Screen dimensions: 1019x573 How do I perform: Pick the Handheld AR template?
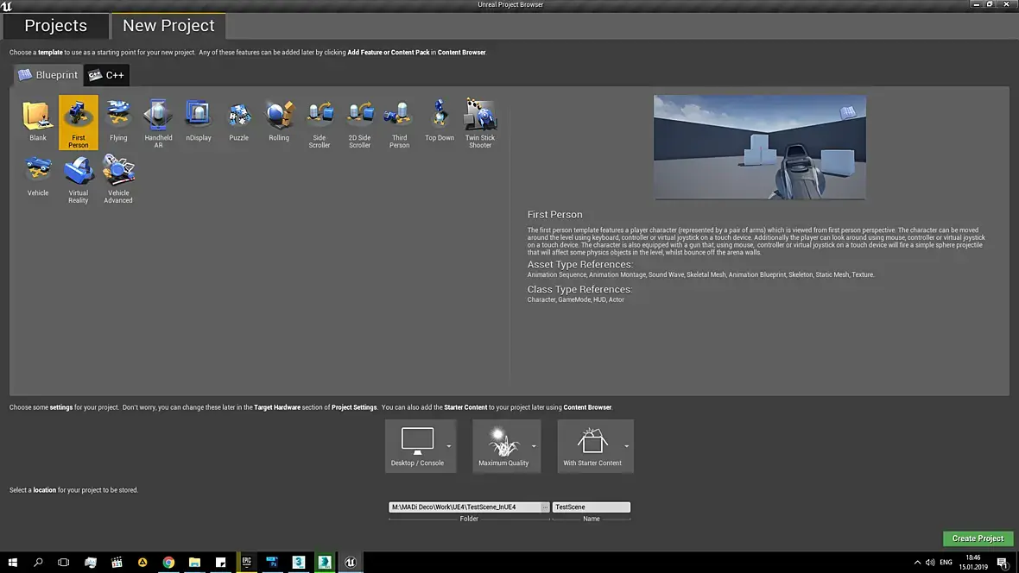coord(158,123)
